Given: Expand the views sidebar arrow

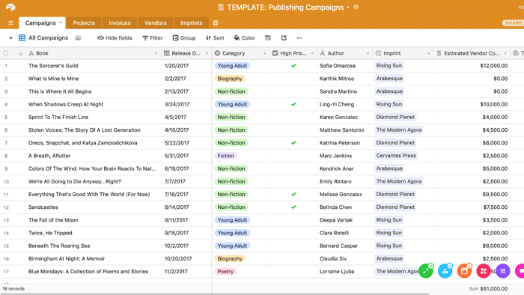Looking at the screenshot, I should click(10, 38).
